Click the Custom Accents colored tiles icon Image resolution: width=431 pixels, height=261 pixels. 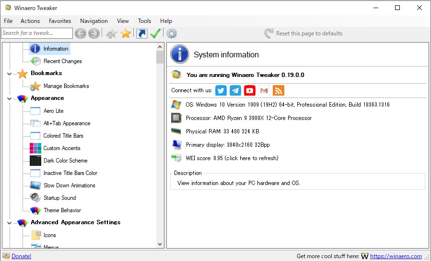click(35, 148)
